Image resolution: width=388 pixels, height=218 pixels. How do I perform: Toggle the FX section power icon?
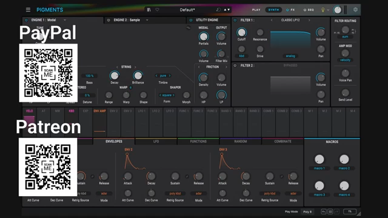[x=287, y=10]
